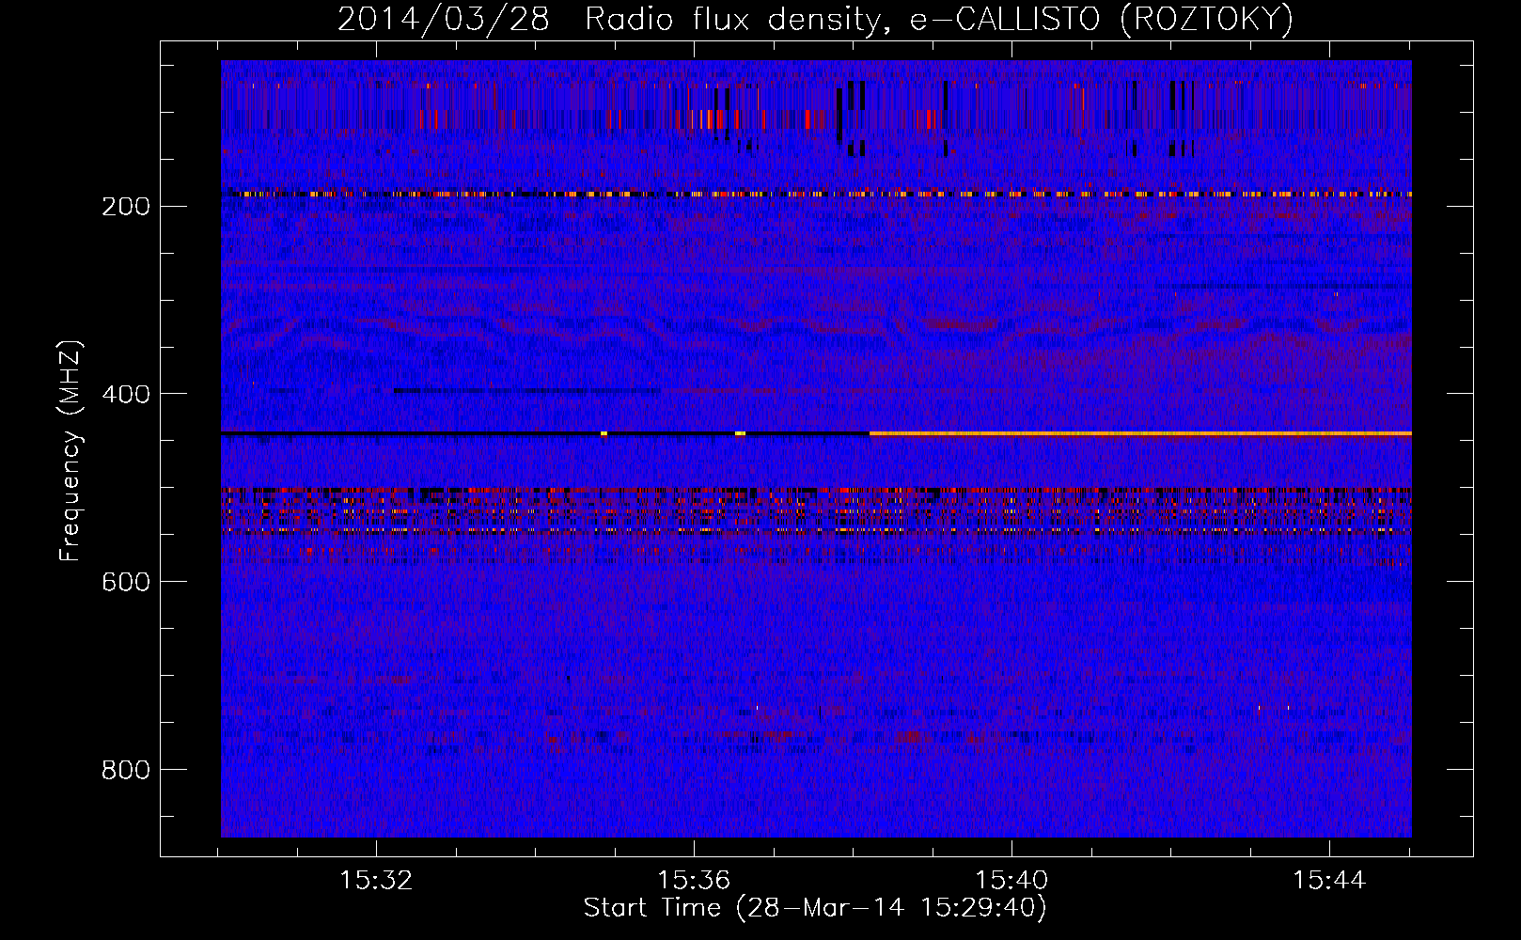Click the 15:32 time axis label
Screen dimensions: 1521x940
tap(376, 881)
